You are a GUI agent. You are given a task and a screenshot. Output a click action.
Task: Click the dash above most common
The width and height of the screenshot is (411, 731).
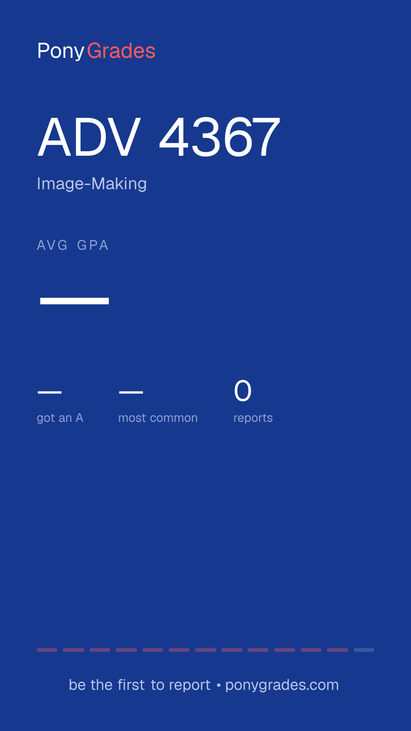click(x=131, y=392)
